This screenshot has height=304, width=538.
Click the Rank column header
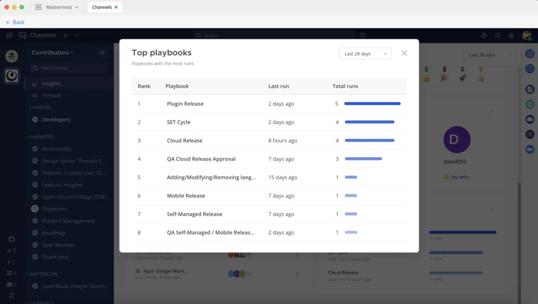pyautogui.click(x=144, y=86)
